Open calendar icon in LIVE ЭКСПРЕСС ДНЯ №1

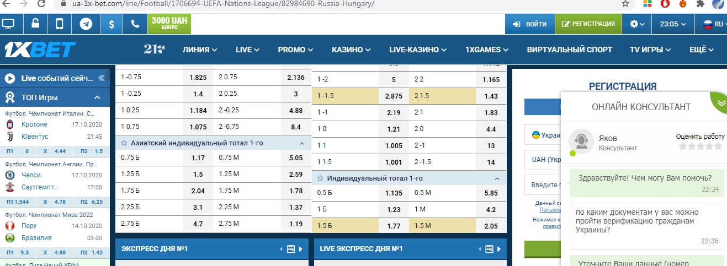(490, 249)
